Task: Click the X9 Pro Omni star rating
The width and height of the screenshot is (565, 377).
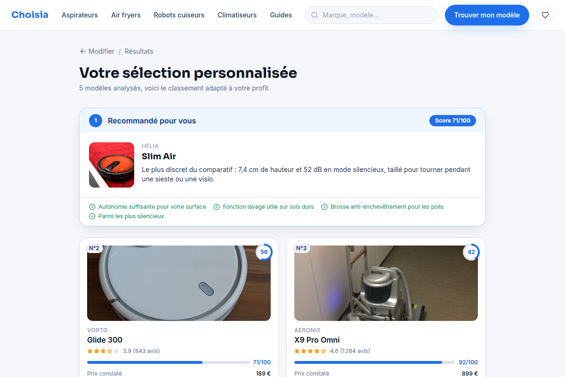Action: point(310,351)
